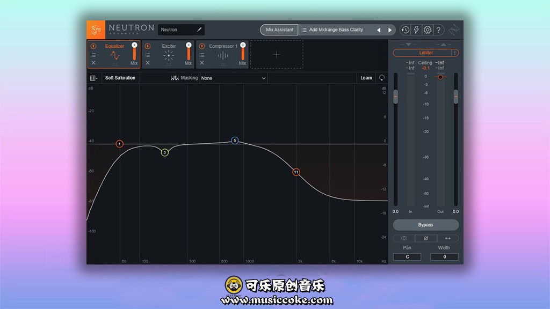This screenshot has height=309, width=550.
Task: Adjust the output gain fader
Action: click(x=456, y=97)
